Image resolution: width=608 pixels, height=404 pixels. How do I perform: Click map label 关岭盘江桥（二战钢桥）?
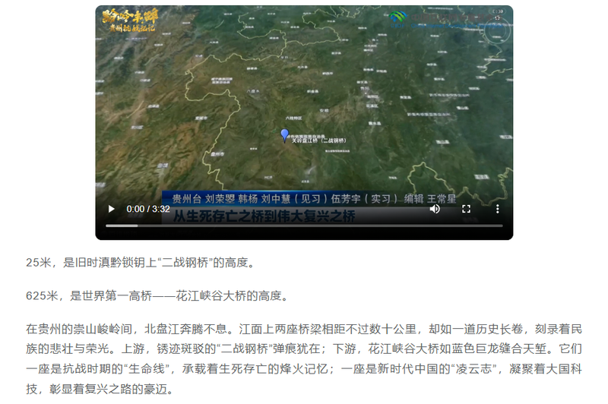coord(318,140)
